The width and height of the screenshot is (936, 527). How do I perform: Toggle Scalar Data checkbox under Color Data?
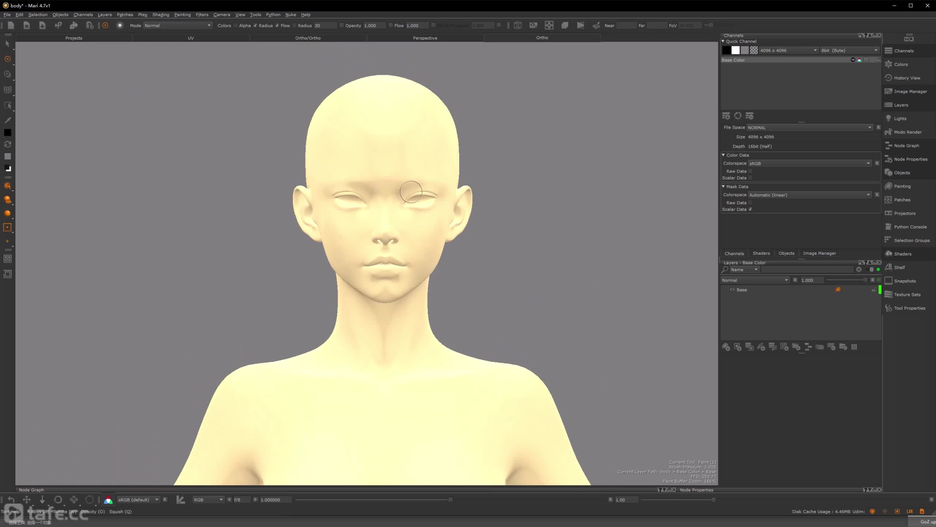(750, 178)
